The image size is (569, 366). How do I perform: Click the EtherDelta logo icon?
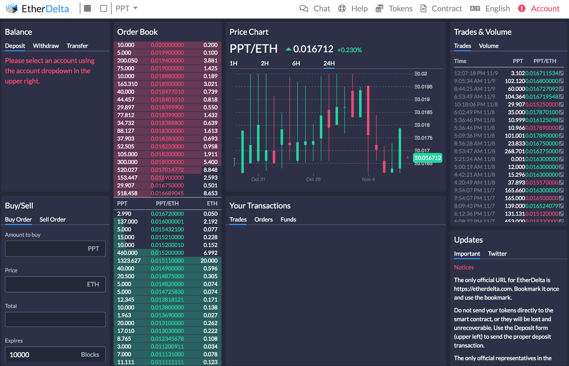[x=12, y=9]
